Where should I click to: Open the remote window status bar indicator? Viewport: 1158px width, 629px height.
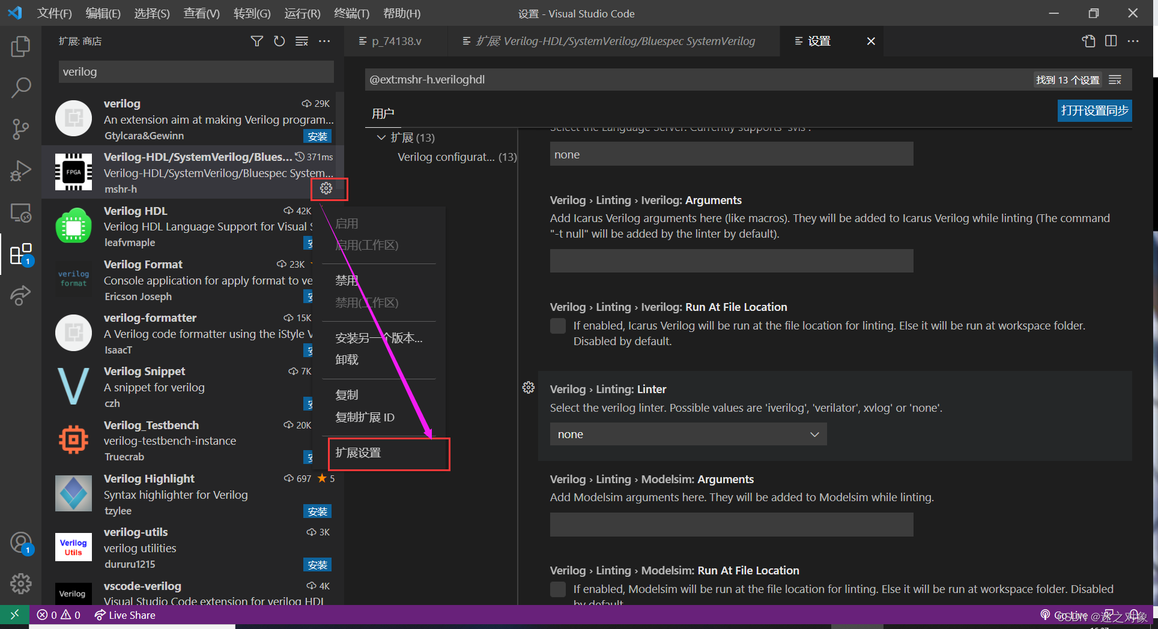(14, 615)
